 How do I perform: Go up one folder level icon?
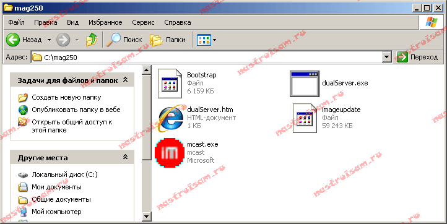click(91, 40)
